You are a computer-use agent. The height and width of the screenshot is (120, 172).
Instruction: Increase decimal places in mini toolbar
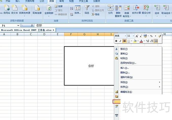click(148, 41)
